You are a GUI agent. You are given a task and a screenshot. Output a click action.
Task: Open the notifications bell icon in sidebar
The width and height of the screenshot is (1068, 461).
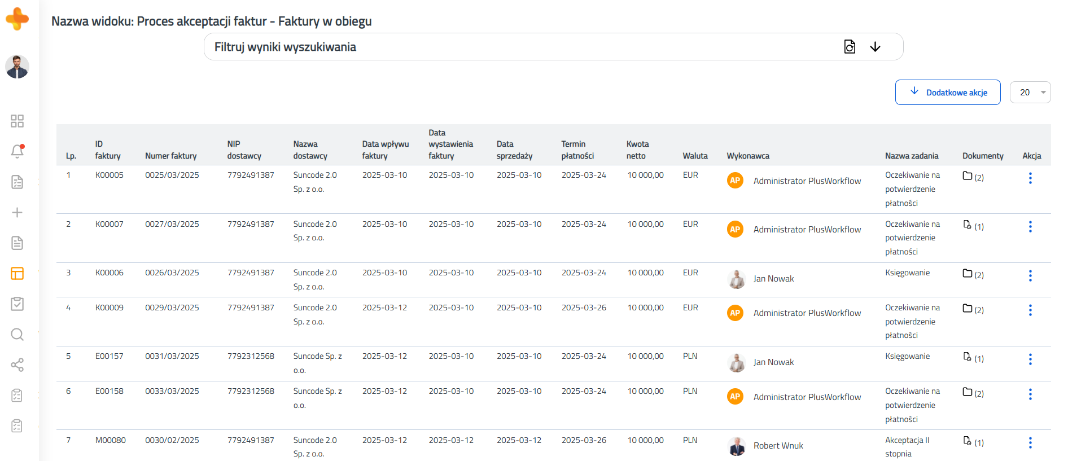[17, 151]
